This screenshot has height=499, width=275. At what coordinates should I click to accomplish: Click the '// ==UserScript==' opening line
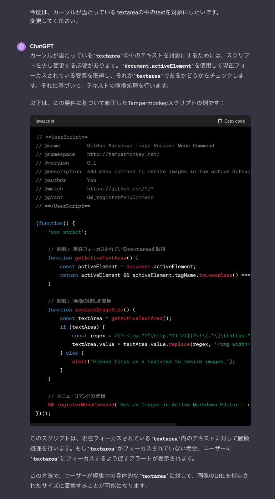[62, 137]
